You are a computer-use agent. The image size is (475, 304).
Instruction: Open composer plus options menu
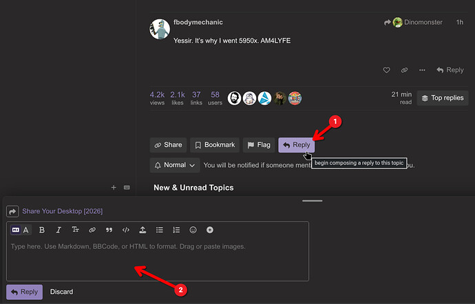coord(210,230)
